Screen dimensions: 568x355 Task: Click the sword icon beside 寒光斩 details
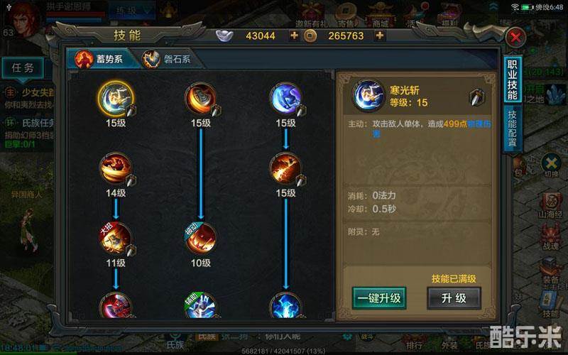coord(476,97)
